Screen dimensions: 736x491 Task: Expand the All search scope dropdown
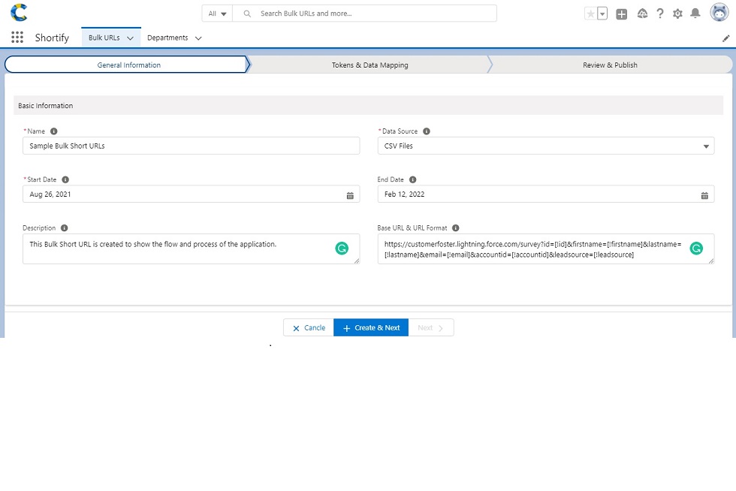(x=218, y=14)
